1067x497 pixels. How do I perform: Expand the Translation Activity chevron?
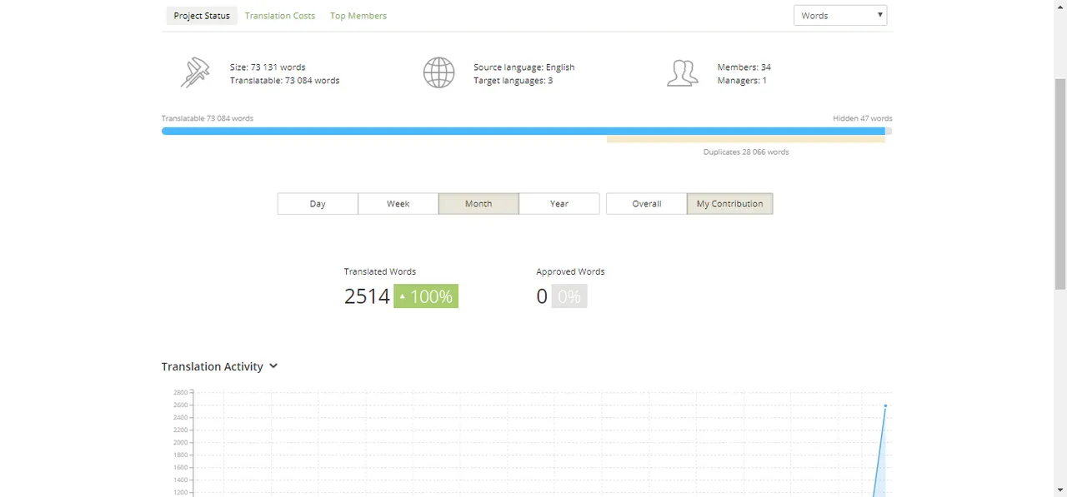[273, 366]
